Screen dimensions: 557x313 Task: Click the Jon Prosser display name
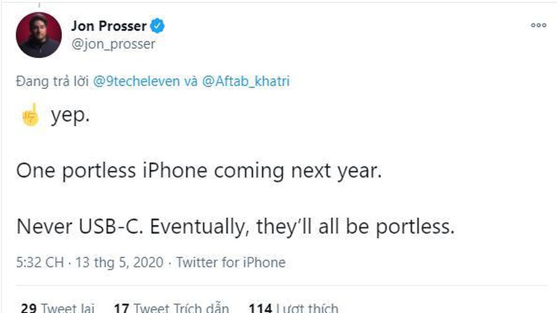tap(109, 27)
